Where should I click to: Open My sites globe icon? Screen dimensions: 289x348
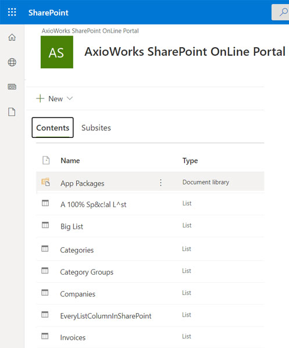click(x=12, y=62)
